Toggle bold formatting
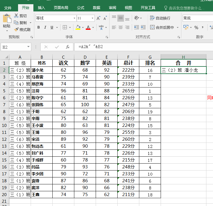 coord(39,27)
